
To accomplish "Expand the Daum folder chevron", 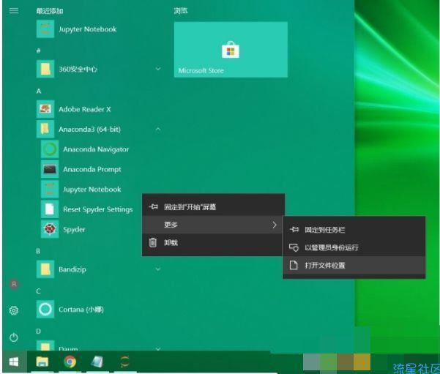I will (158, 349).
